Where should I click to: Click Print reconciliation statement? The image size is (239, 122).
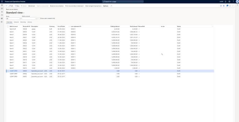[74, 6]
